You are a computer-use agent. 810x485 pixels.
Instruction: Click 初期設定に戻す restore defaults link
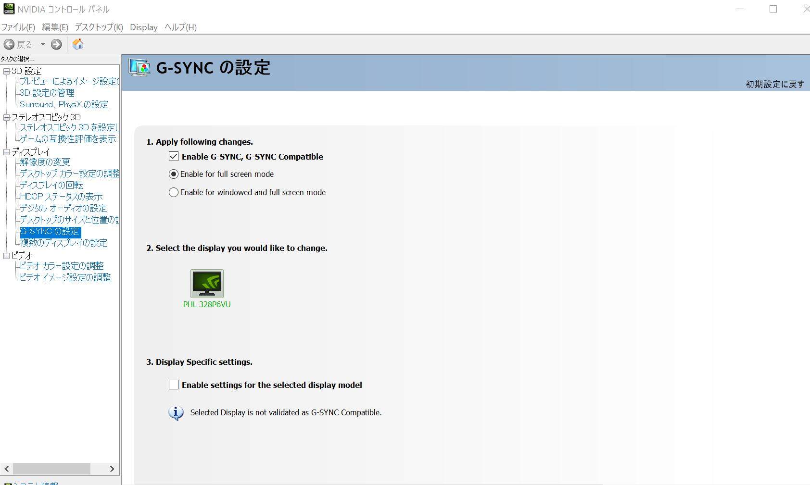(775, 84)
